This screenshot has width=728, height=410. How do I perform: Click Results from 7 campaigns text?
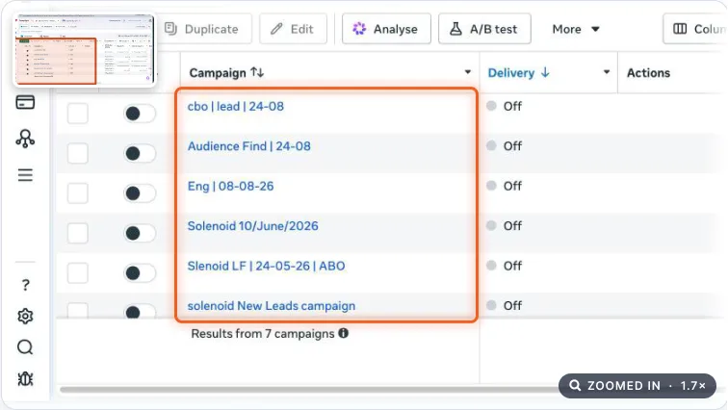(262, 333)
